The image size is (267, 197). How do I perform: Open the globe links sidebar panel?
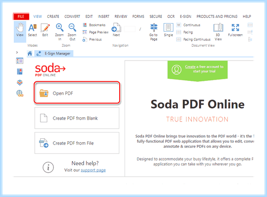[20, 93]
